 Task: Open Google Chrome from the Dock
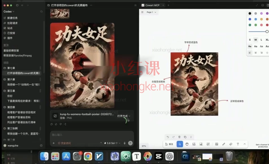(88, 156)
